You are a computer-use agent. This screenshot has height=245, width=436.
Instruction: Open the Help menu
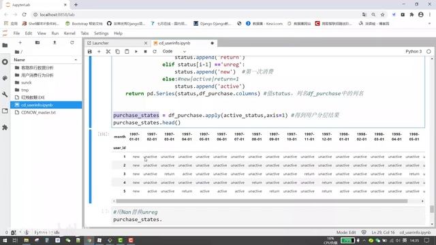(118, 33)
